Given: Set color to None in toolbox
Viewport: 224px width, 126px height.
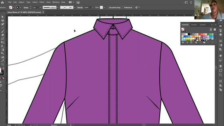Looking at the screenshot, I should pos(3,78).
